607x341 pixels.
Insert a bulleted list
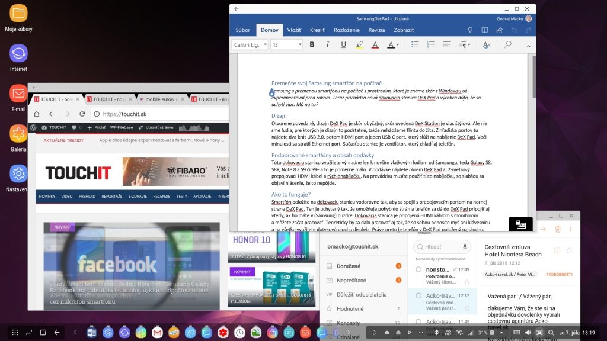pyautogui.click(x=415, y=44)
